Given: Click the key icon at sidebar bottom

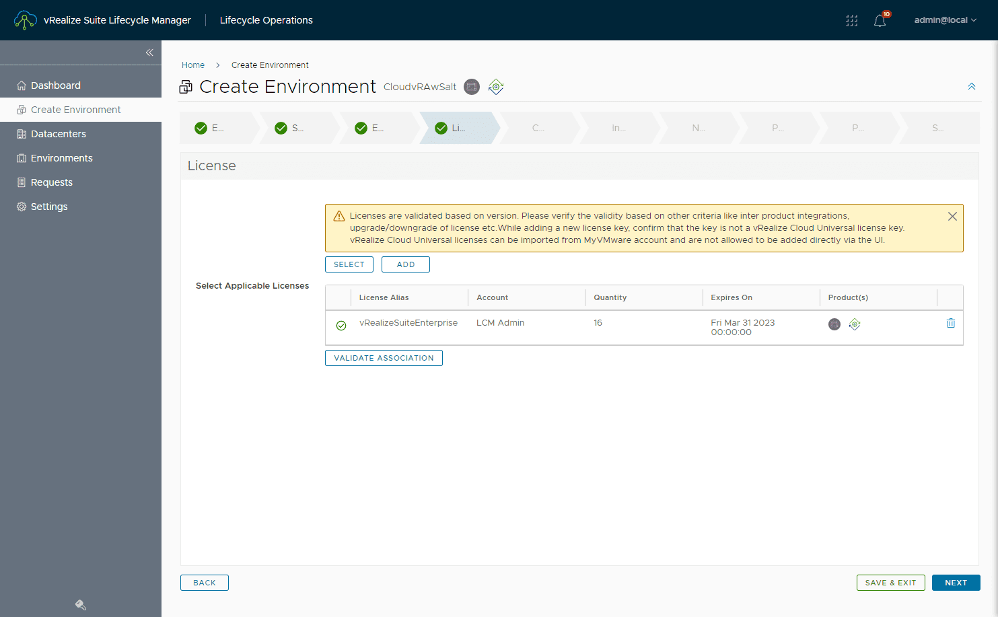Looking at the screenshot, I should pyautogui.click(x=80, y=604).
